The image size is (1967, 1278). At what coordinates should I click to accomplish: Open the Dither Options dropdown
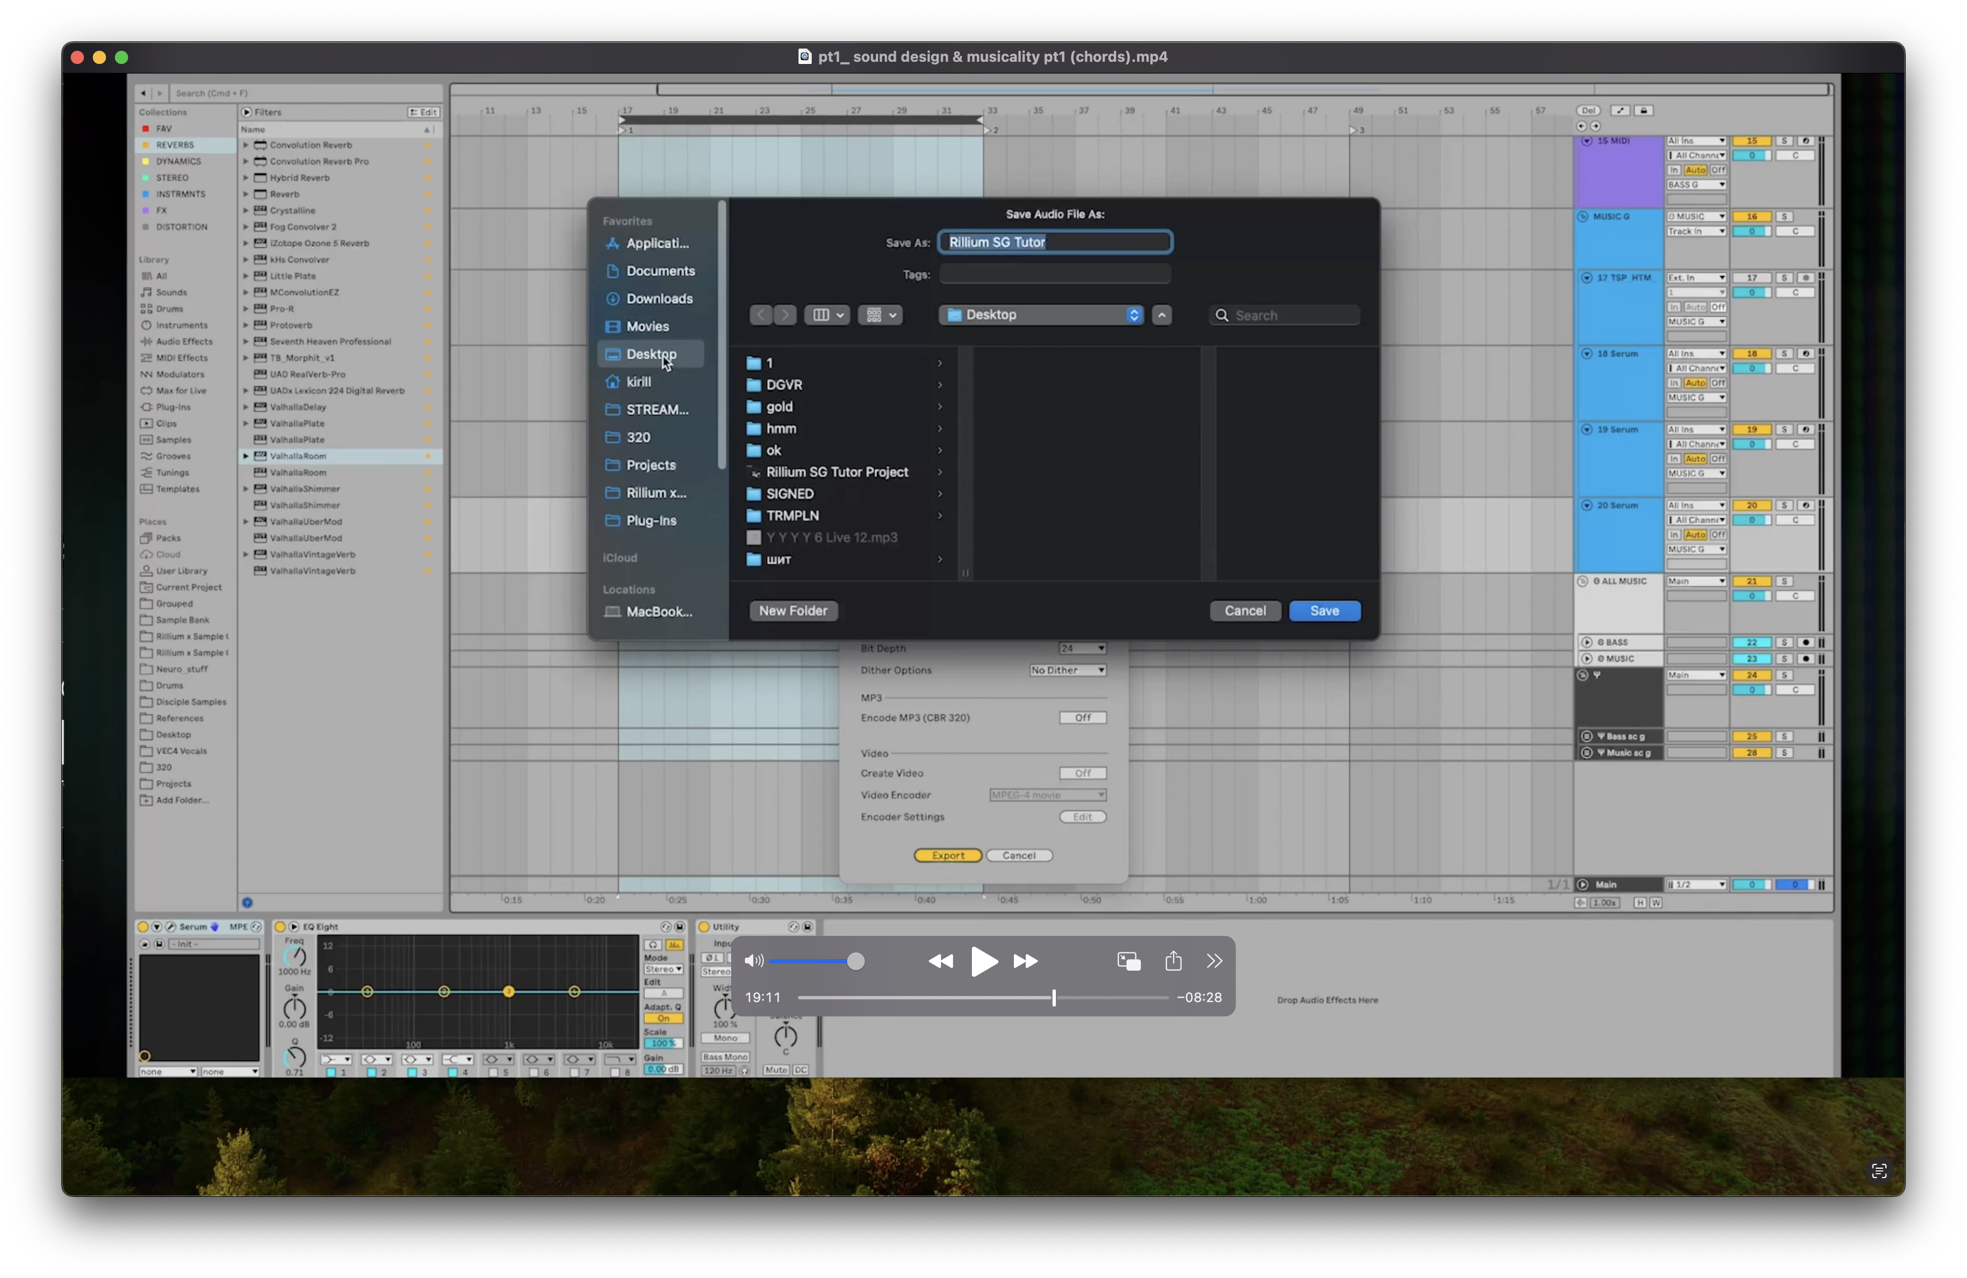[x=1068, y=670]
